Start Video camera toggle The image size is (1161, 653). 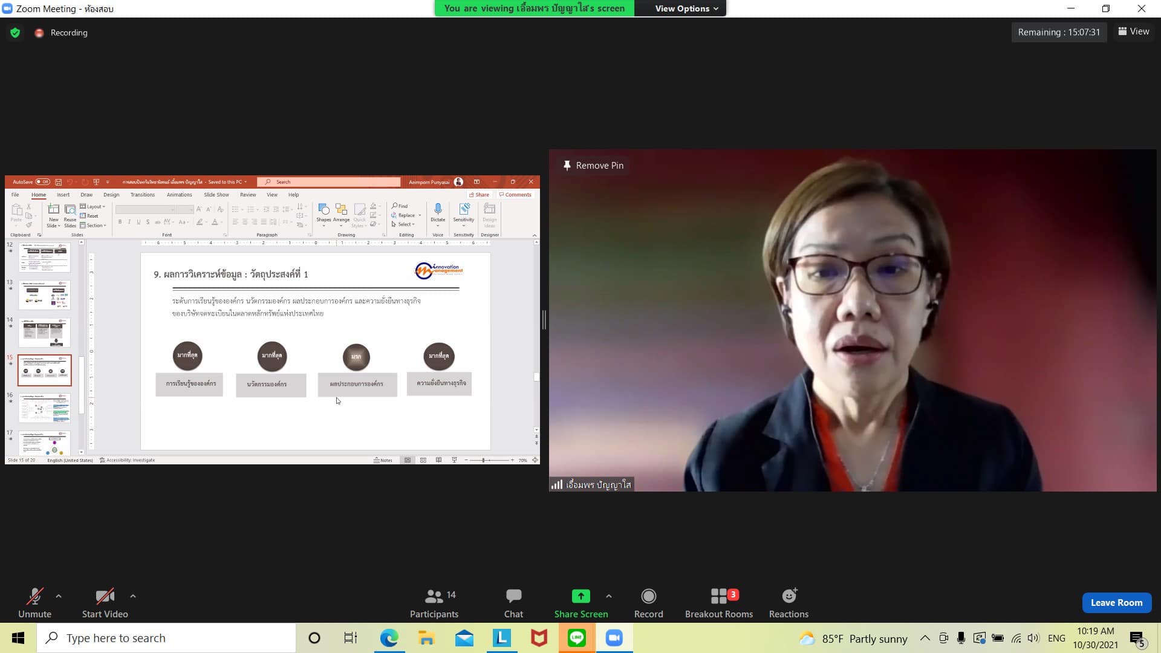(105, 596)
